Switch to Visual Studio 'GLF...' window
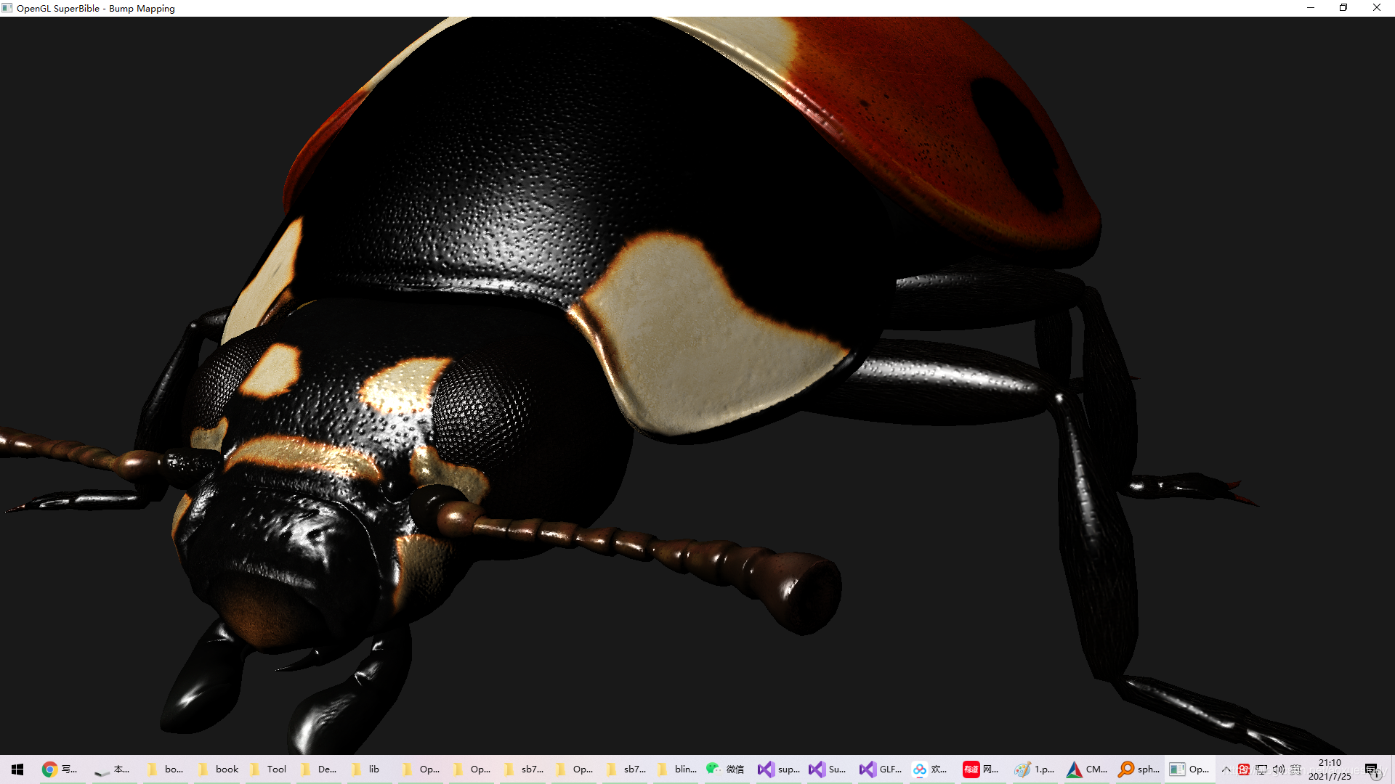1395x784 pixels. (880, 769)
